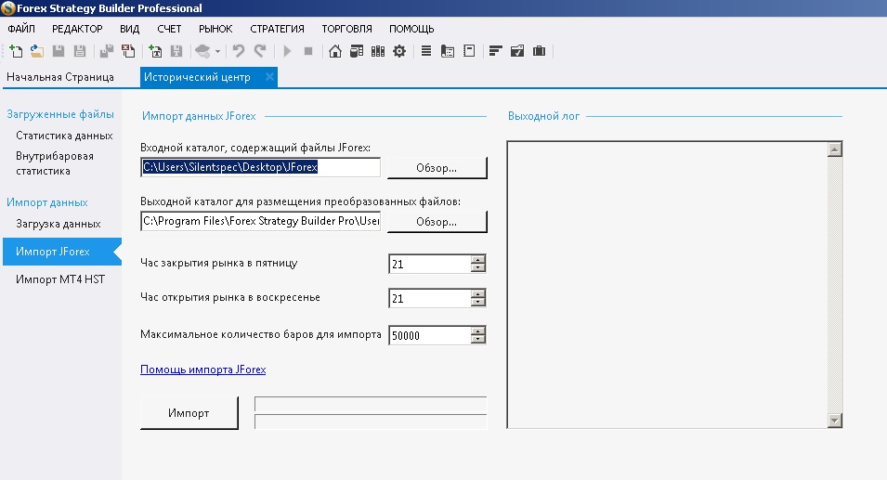
Task: Open the ПОМОЩЬ menu
Action: (411, 29)
